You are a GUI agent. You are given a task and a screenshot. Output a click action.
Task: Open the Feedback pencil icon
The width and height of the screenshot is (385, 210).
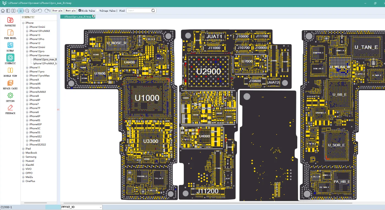(10, 108)
